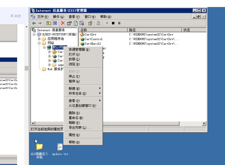This screenshot has height=165, width=225.
Task: Sort by the 路径 column header
Action: tap(155, 30)
